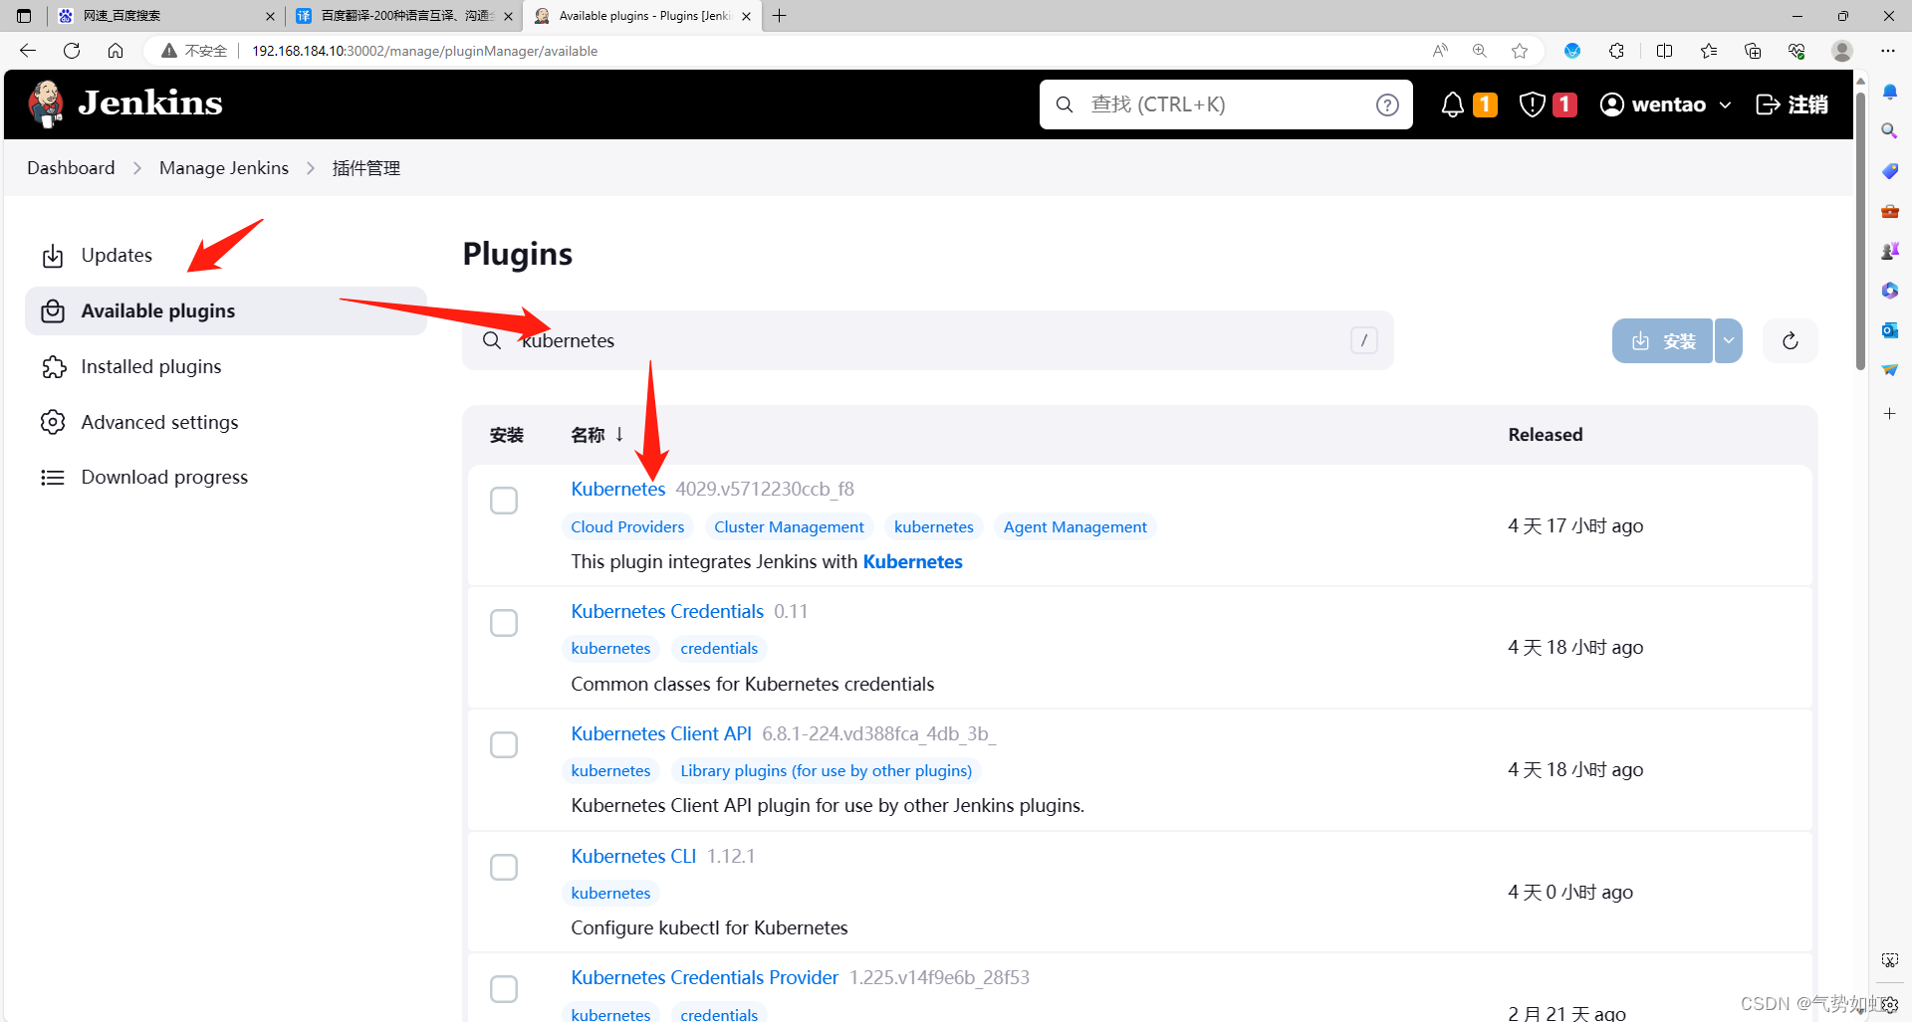This screenshot has width=1912, height=1022.
Task: Click the read aloud icon in address bar
Action: coord(1440,51)
